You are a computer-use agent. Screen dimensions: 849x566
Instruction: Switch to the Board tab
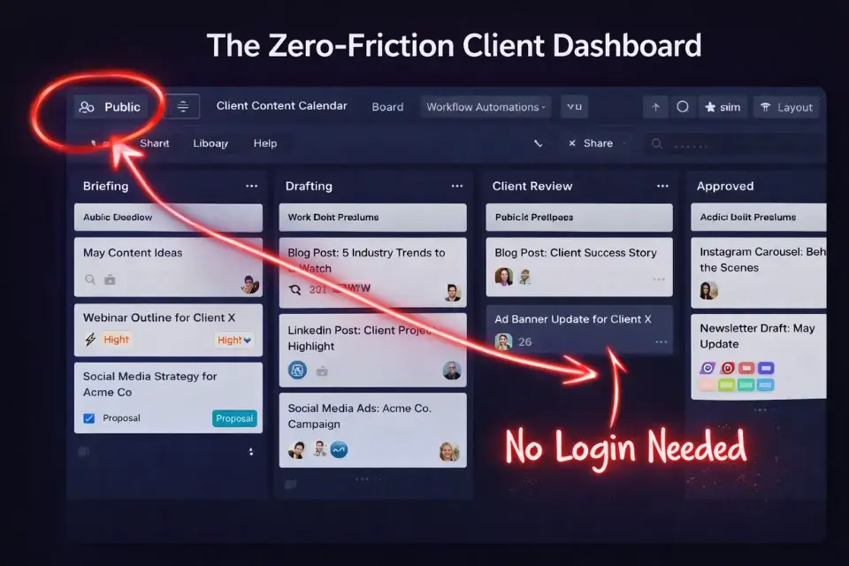pyautogui.click(x=387, y=106)
